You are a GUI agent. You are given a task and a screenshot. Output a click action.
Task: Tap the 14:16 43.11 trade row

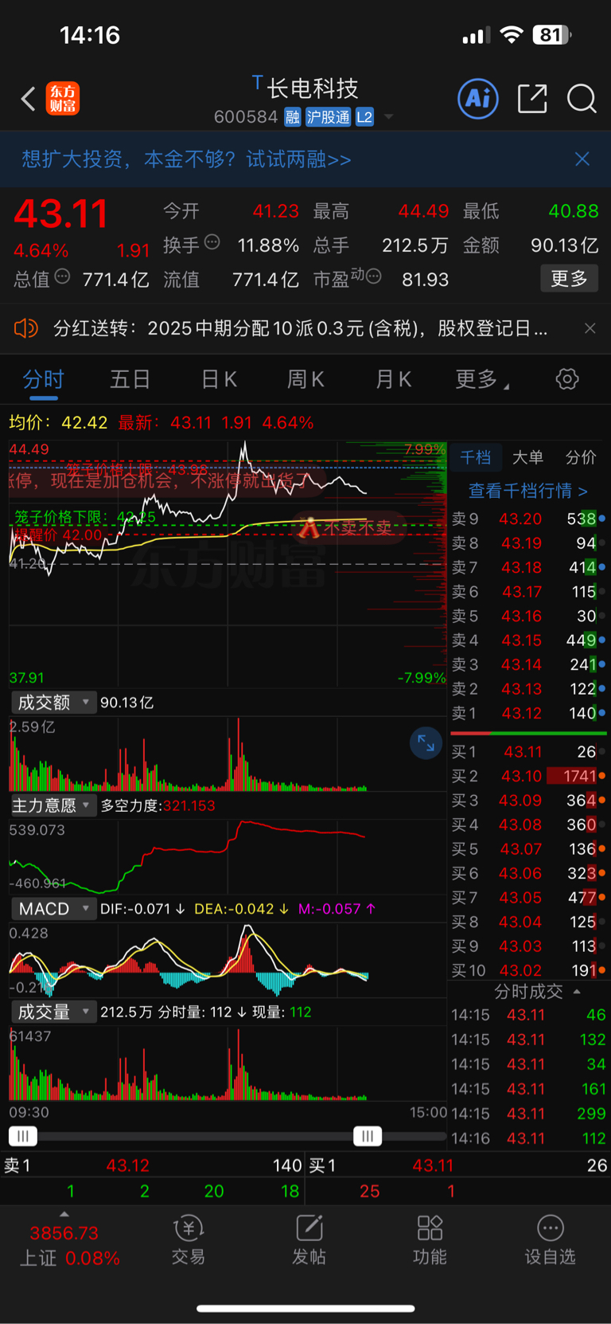point(528,1138)
